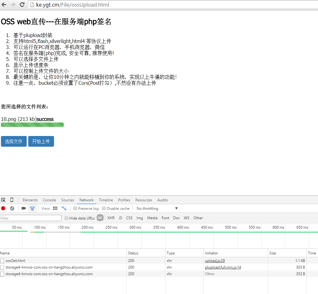Click the capture screenshots camera icon
The image size is (318, 294).
(x=24, y=208)
